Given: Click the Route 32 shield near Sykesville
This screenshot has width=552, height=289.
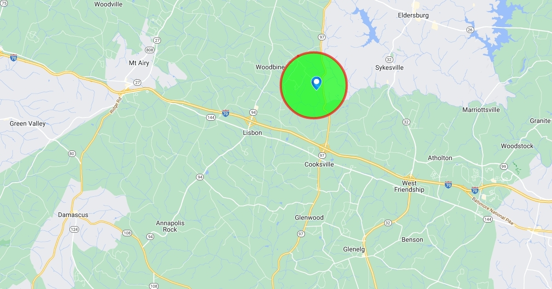Looking at the screenshot, I should 390,60.
